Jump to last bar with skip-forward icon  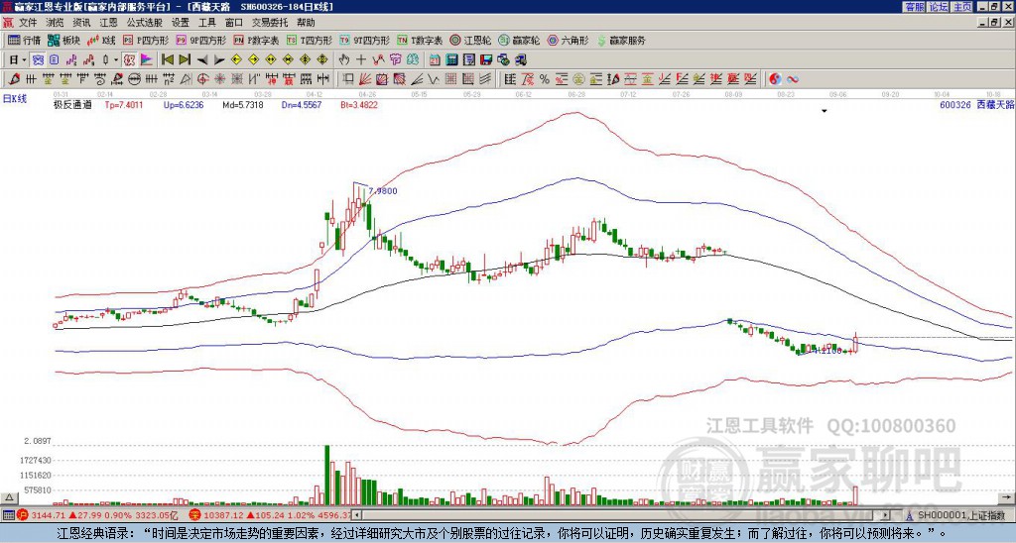pos(185,60)
